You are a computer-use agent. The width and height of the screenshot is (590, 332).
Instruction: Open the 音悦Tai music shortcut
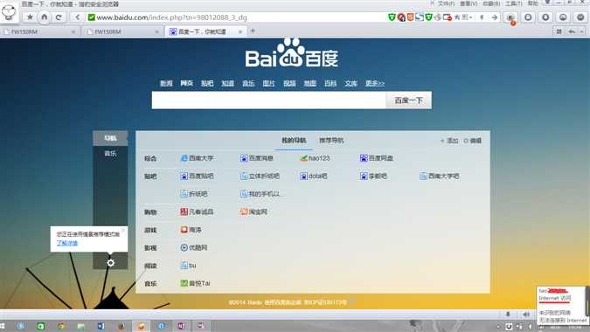pos(195,283)
